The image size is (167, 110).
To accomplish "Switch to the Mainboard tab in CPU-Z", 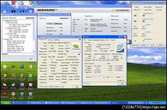I will 96,40.
